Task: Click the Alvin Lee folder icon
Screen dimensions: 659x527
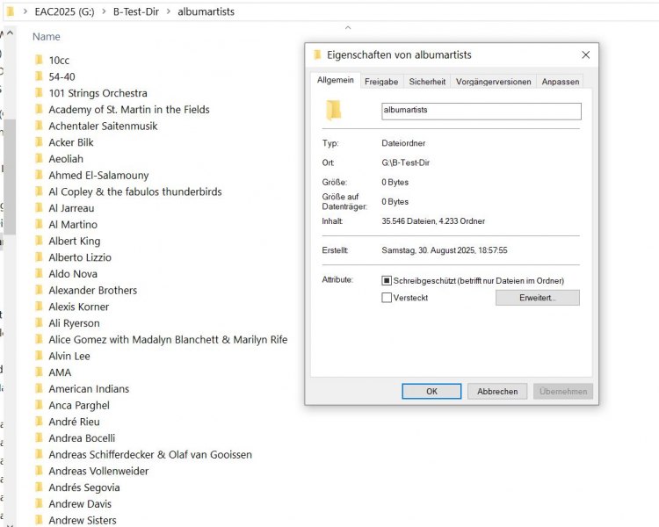Action: (x=39, y=356)
